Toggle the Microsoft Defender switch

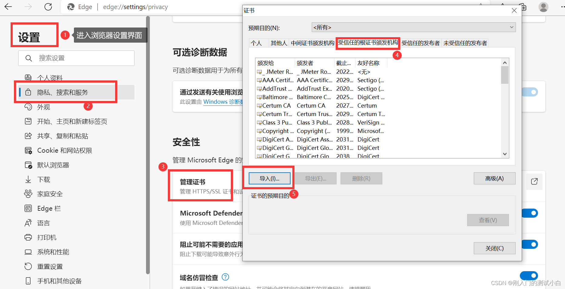(x=530, y=213)
